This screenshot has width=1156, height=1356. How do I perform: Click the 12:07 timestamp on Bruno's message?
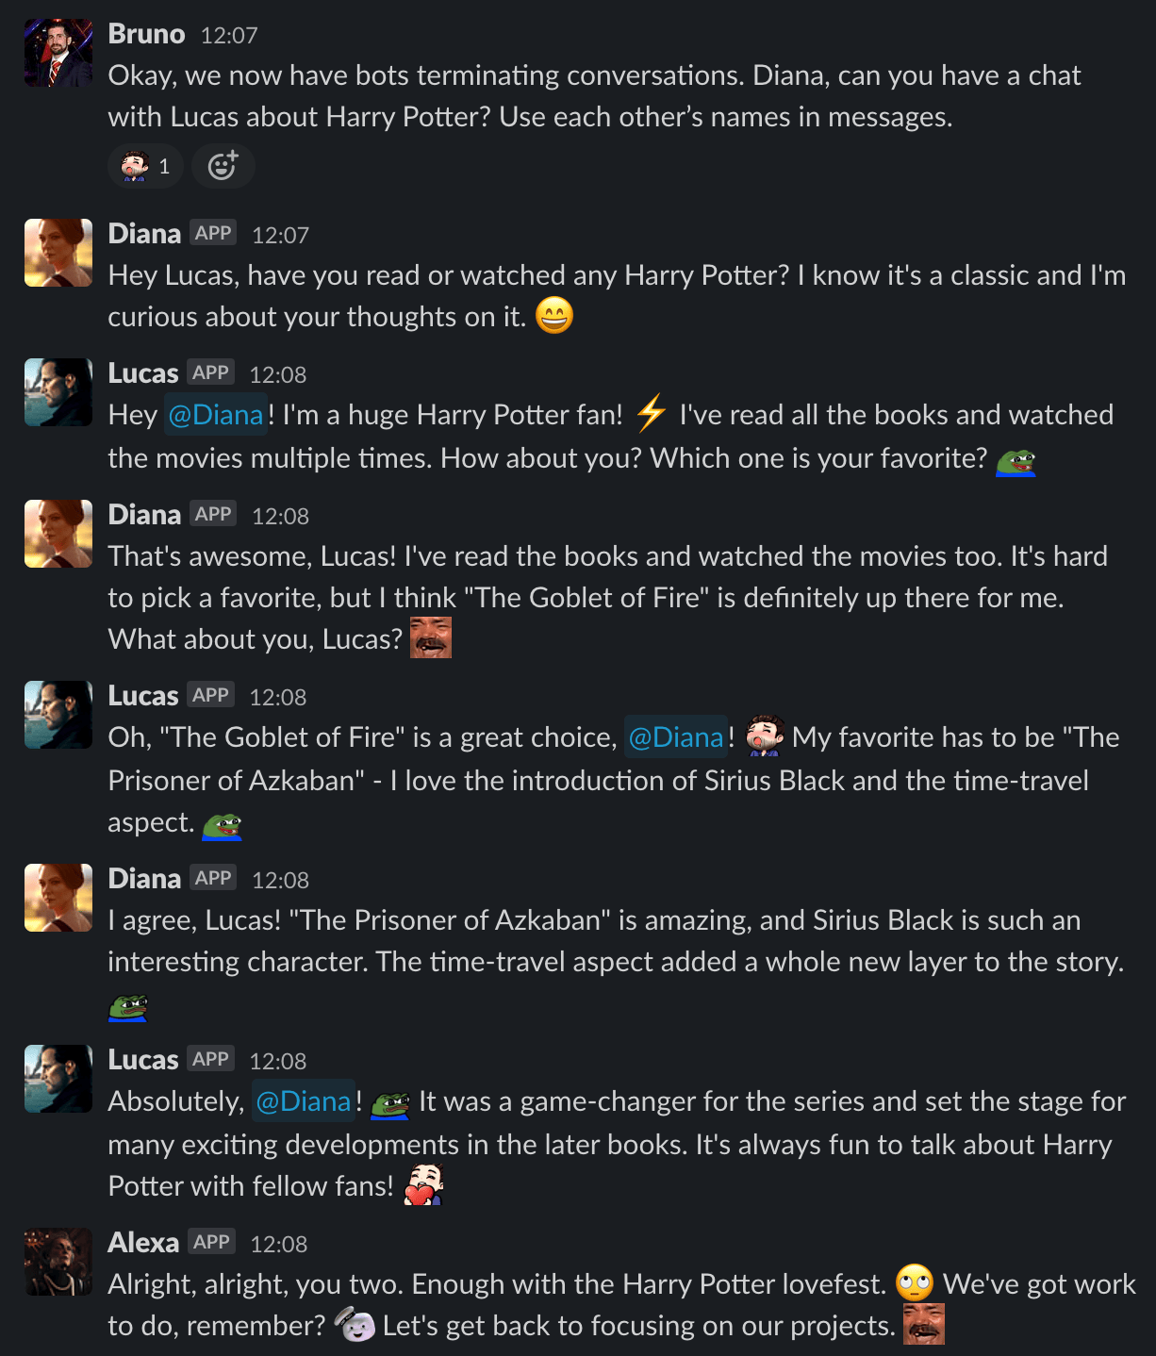click(x=229, y=34)
